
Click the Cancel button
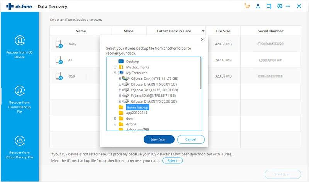[x=191, y=139]
